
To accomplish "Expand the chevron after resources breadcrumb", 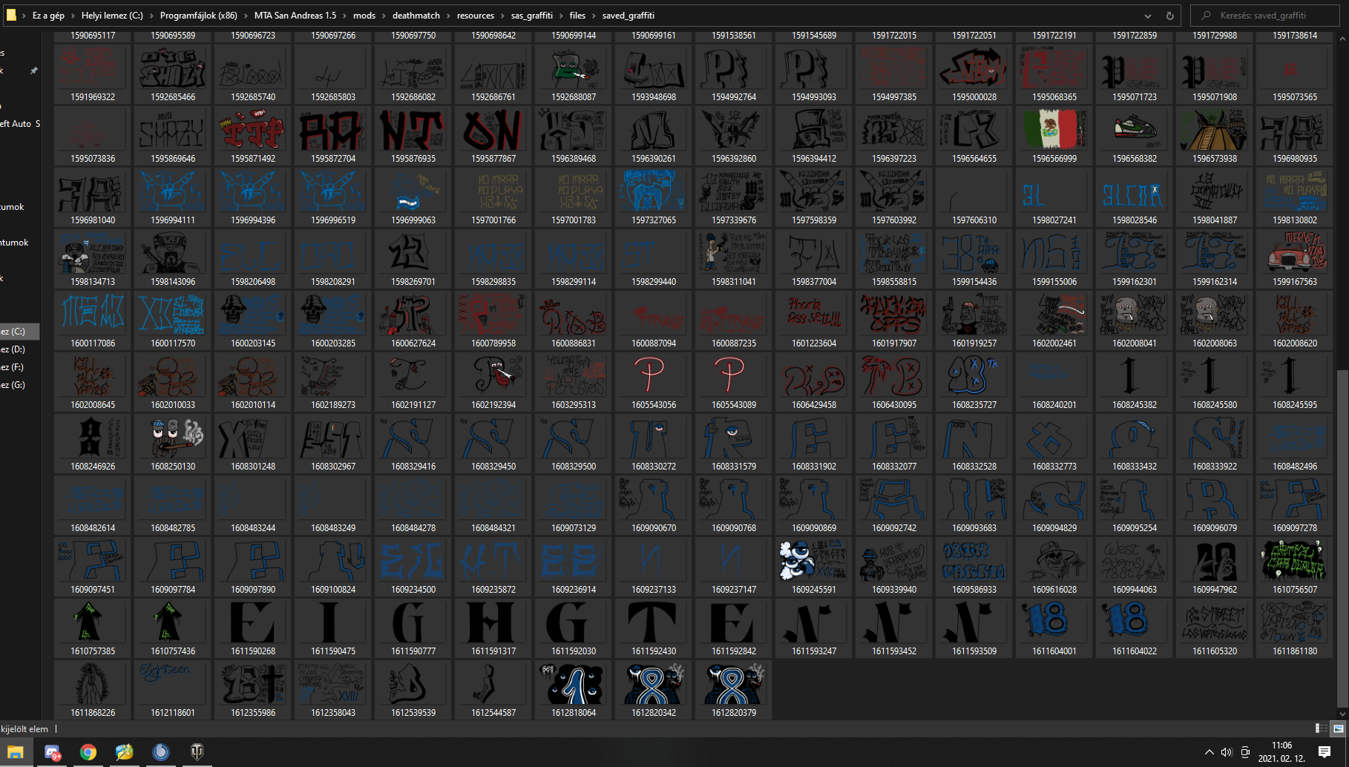I will pos(502,16).
